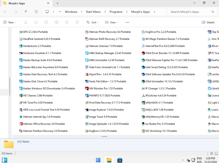The width and height of the screenshot is (219, 163).
Task: Click ISO Workshop 13.1 Portable icon
Action: 143,131
